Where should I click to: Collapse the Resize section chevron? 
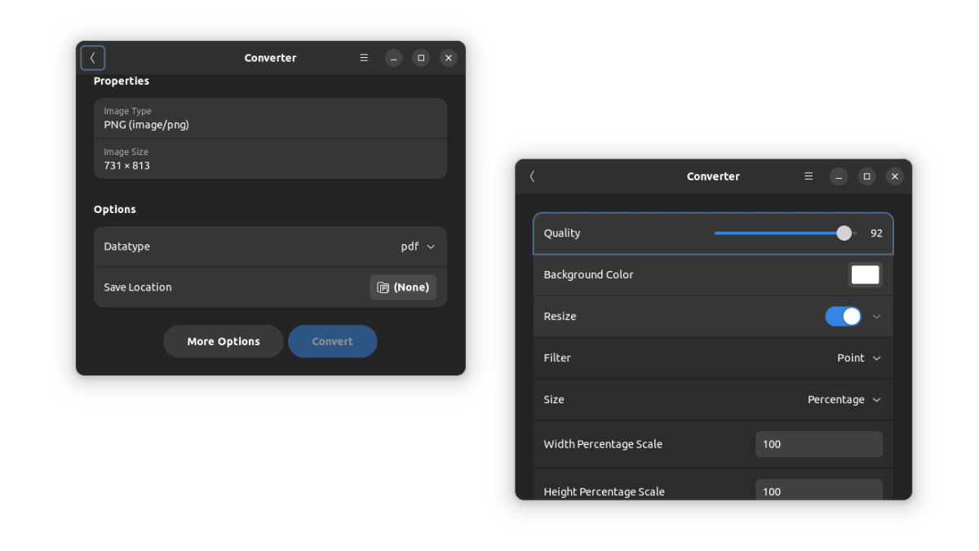[x=877, y=317]
